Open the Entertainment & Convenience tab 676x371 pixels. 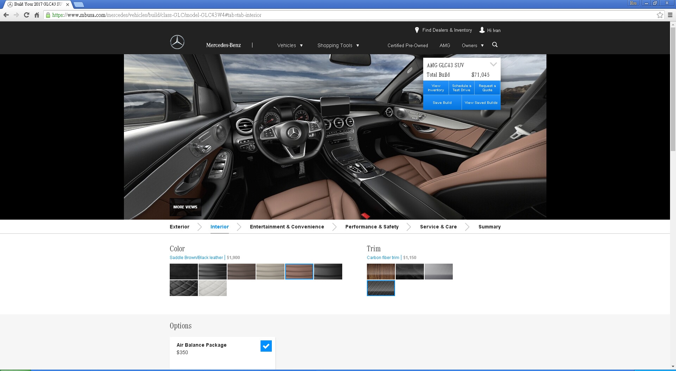pyautogui.click(x=287, y=227)
